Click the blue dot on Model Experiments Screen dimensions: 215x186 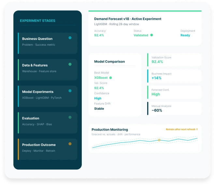coord(70,91)
